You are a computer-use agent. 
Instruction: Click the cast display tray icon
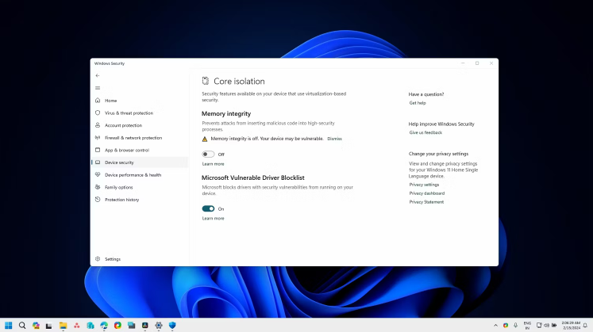point(539,325)
